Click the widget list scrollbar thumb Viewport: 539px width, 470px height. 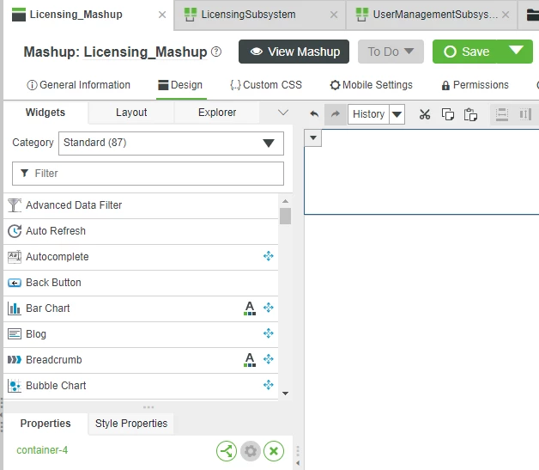pos(285,216)
